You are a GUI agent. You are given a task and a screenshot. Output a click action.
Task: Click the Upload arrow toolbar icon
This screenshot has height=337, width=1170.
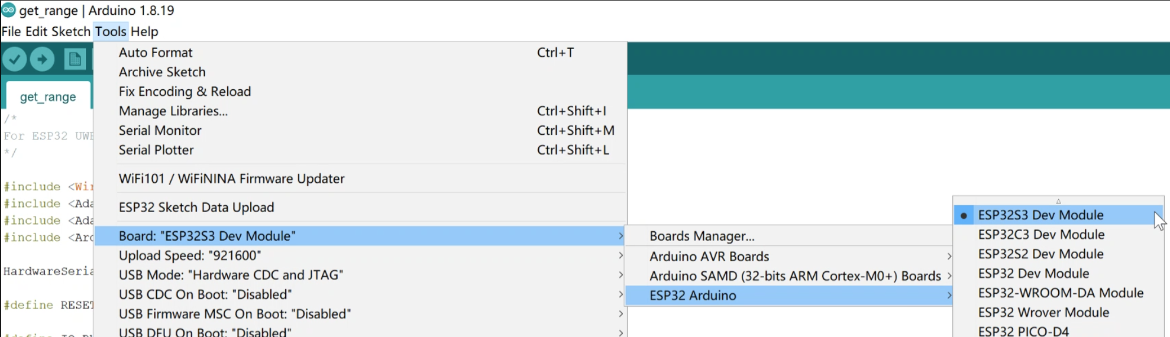click(x=42, y=59)
